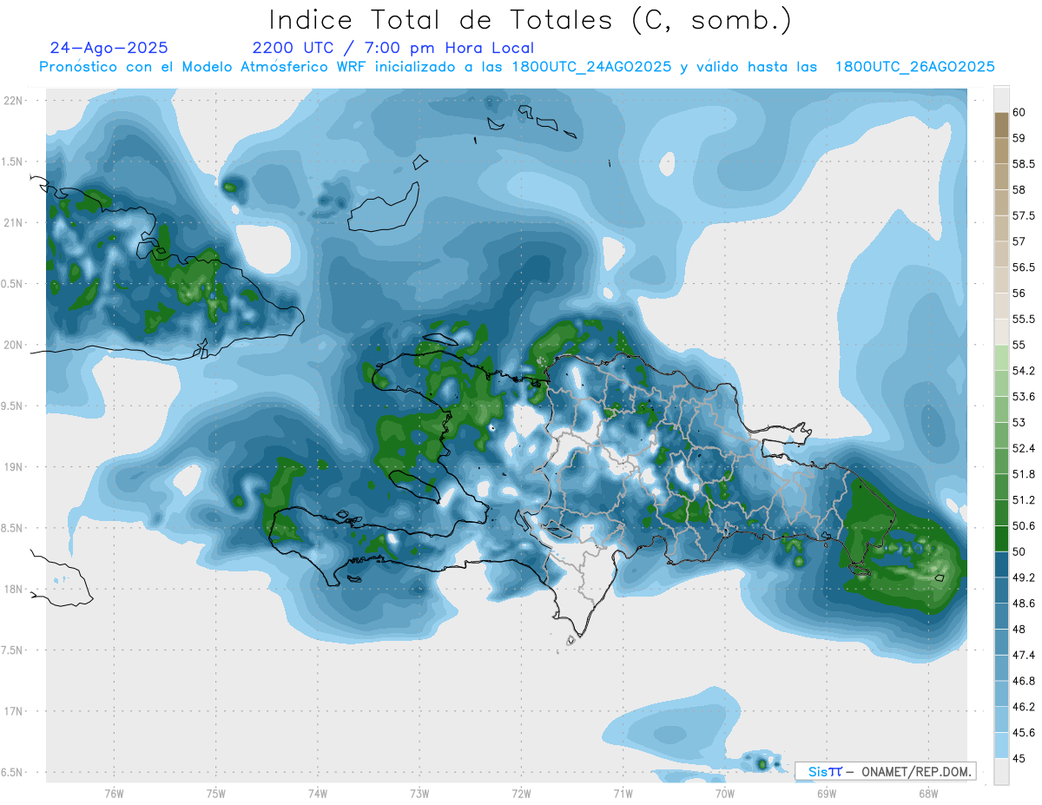
Task: Click the 19N latitude label
Action: [14, 467]
